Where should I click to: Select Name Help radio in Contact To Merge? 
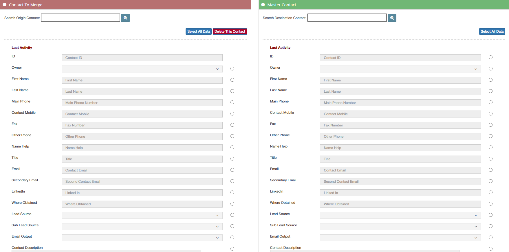[x=232, y=148]
